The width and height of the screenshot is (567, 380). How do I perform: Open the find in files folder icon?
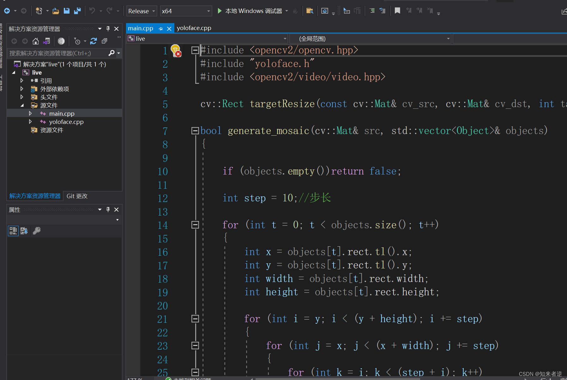click(310, 11)
